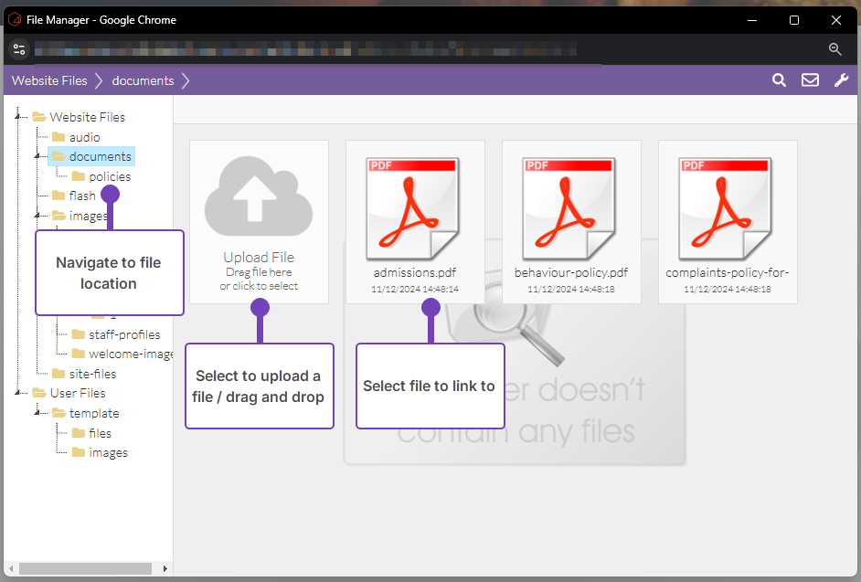Select the behaviour-policy.pdf file icon
861x582 pixels.
click(x=570, y=208)
